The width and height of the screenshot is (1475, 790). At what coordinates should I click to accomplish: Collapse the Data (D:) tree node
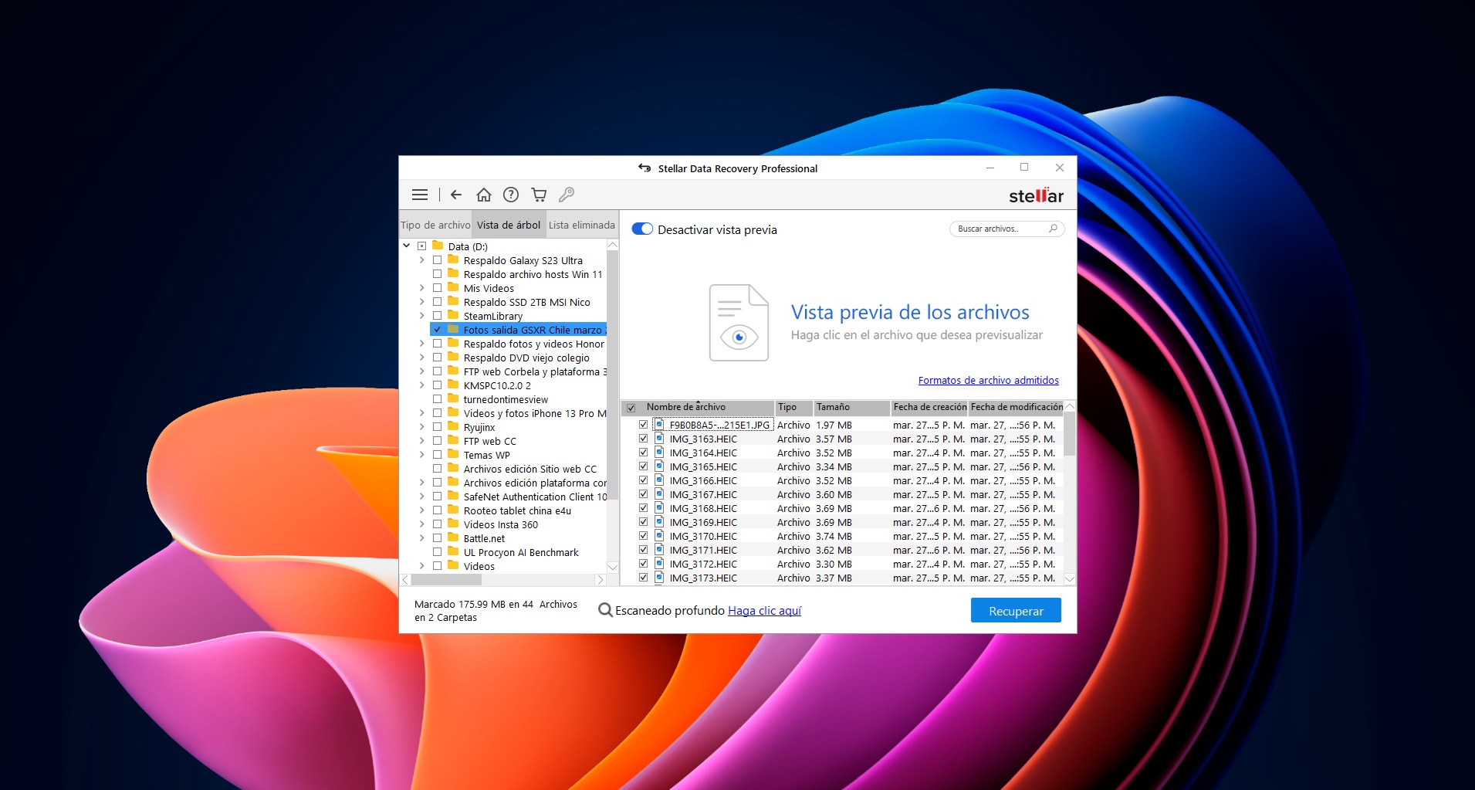(x=407, y=246)
